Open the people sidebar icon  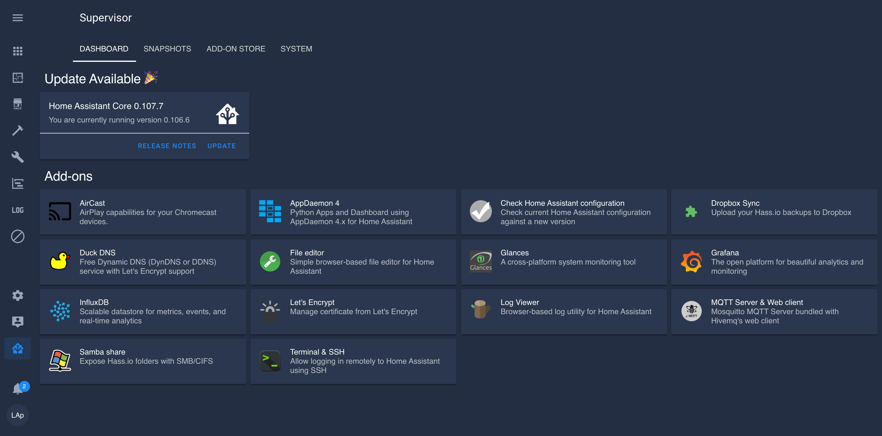point(17,321)
